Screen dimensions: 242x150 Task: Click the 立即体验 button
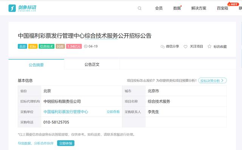(66, 143)
